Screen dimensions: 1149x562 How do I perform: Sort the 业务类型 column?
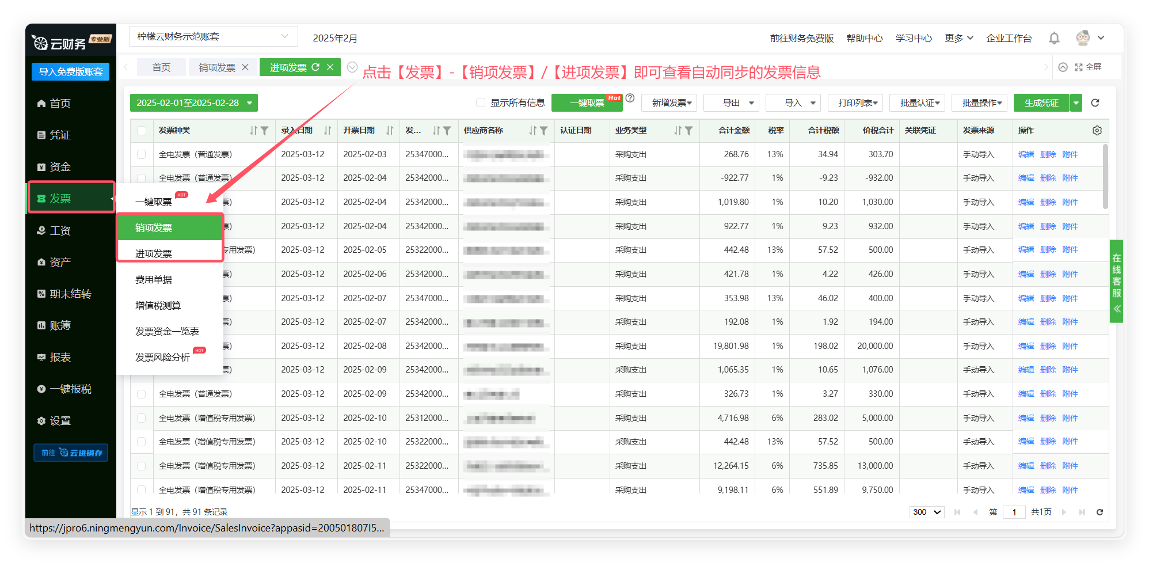click(678, 131)
